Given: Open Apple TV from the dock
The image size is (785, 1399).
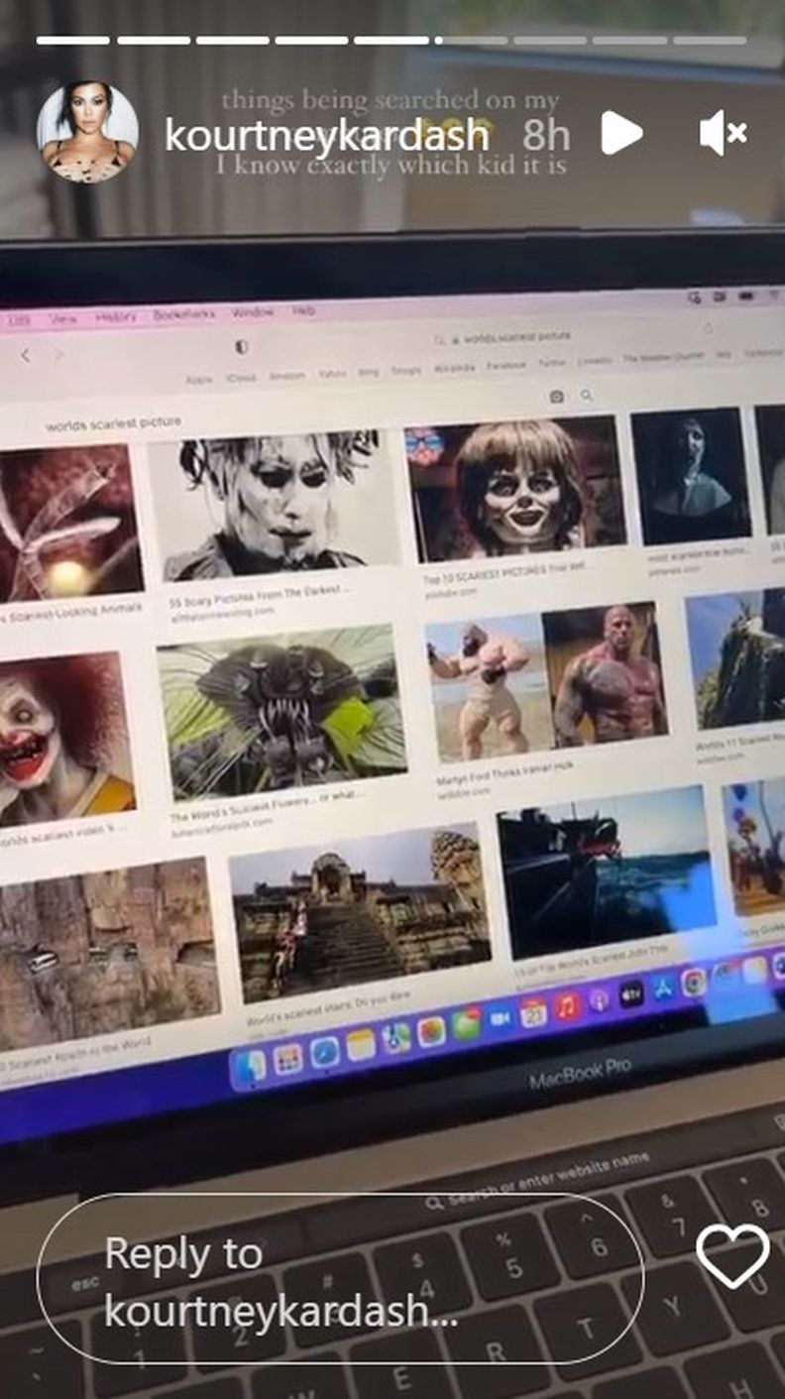Looking at the screenshot, I should click(x=631, y=993).
